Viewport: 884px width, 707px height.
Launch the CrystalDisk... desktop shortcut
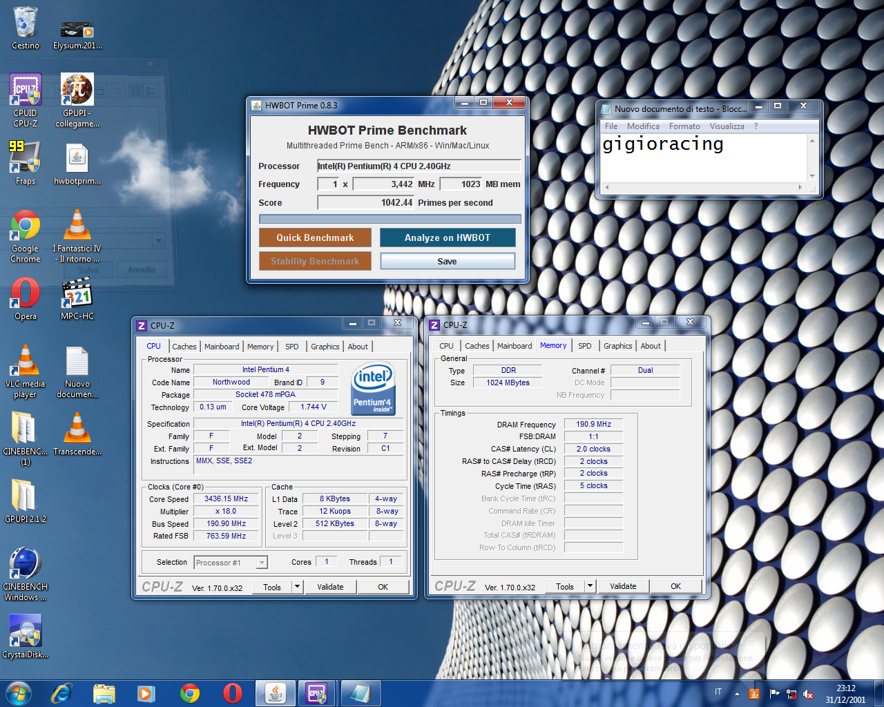pos(26,636)
